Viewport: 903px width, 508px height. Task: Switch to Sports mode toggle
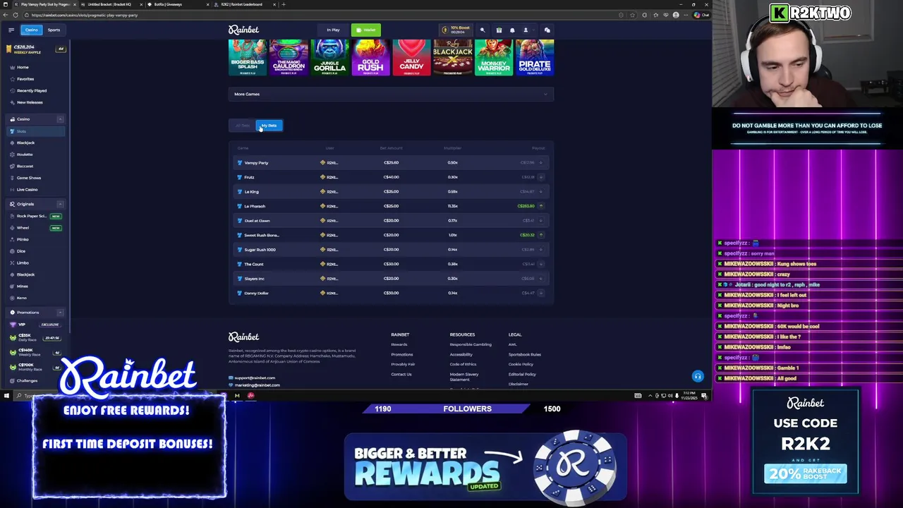click(54, 30)
